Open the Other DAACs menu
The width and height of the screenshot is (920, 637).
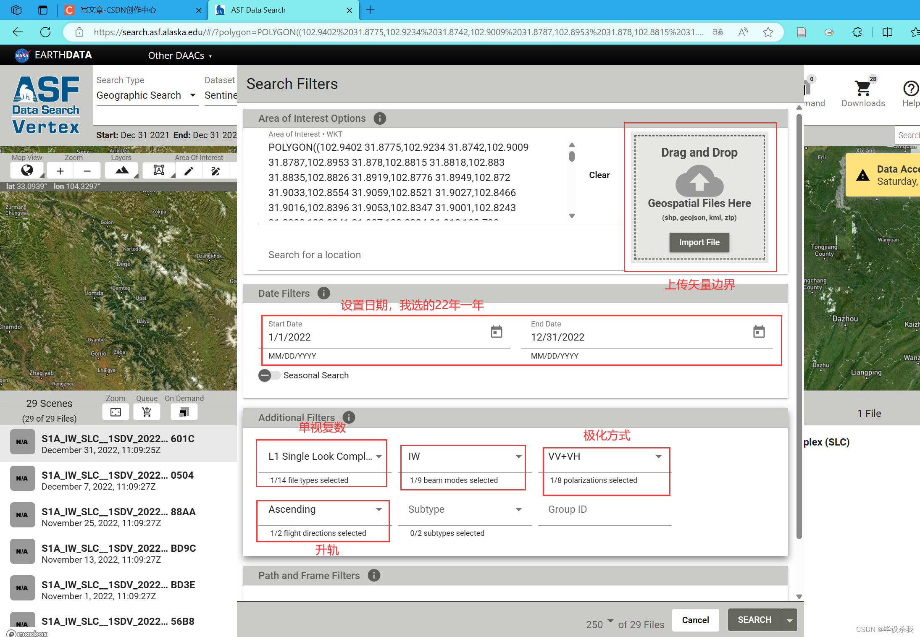[x=180, y=55]
